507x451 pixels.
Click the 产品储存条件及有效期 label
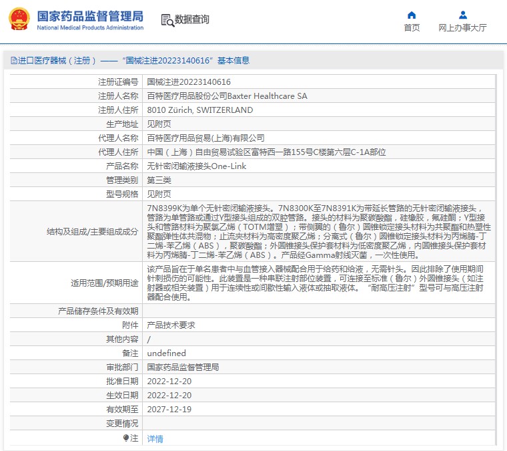pyautogui.click(x=98, y=311)
